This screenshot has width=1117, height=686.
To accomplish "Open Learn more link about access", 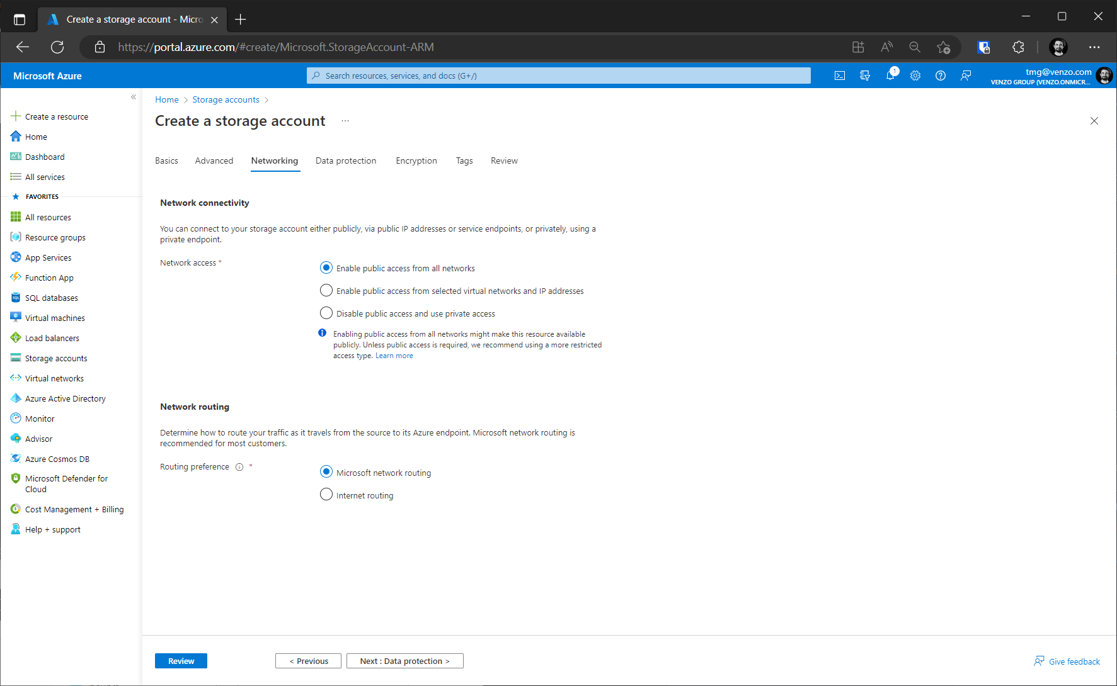I will point(394,356).
